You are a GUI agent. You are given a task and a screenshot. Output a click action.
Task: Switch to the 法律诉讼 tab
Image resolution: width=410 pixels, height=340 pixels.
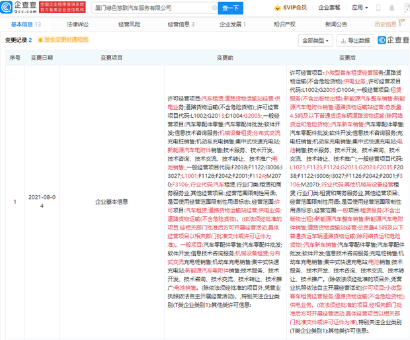77,24
